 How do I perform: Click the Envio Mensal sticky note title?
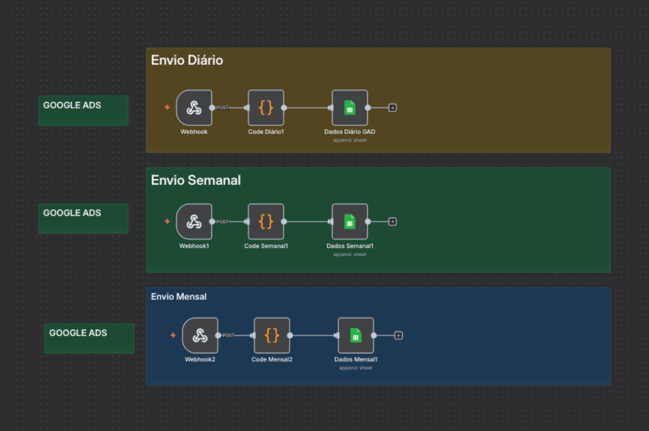click(x=178, y=297)
